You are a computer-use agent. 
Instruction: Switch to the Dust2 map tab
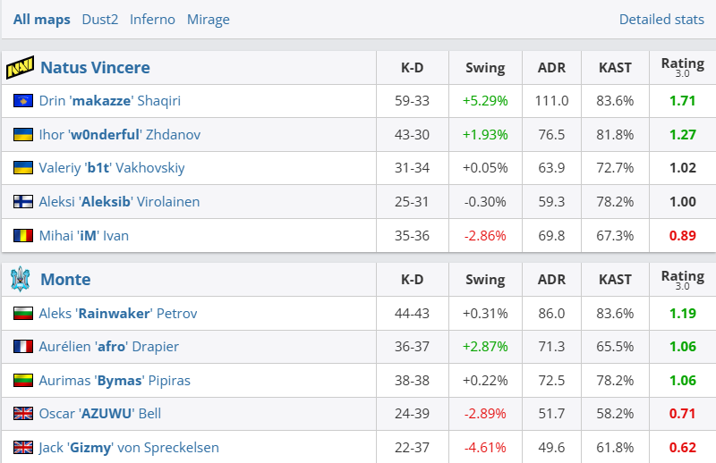(x=99, y=19)
